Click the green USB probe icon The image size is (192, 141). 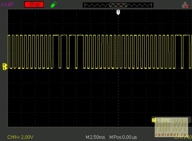(53, 5)
